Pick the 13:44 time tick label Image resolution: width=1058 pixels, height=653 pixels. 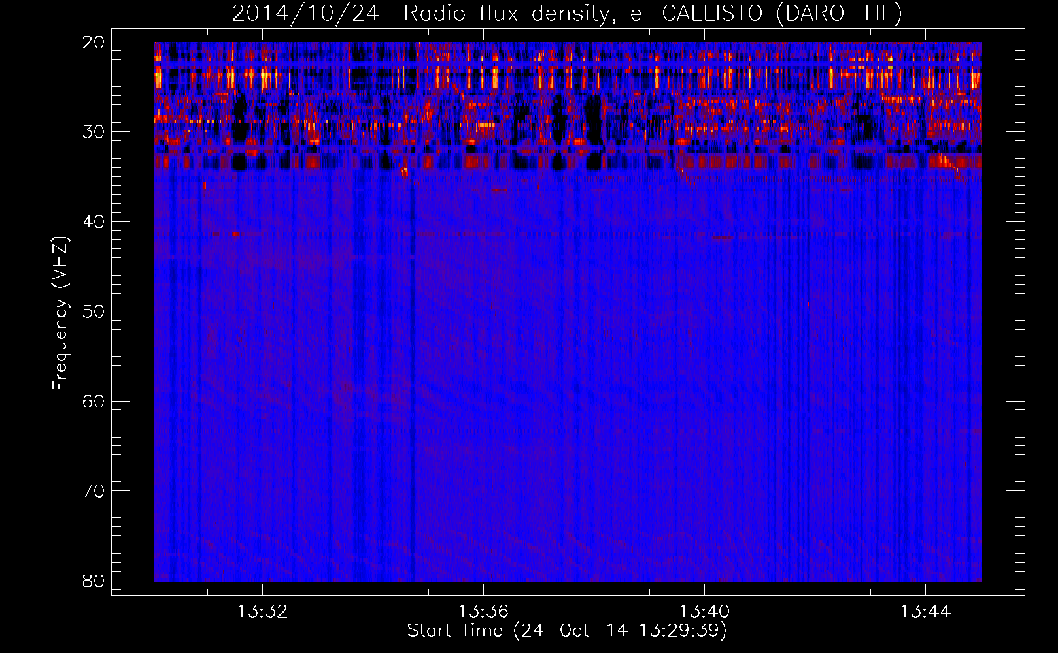click(925, 612)
